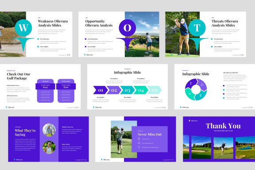Click the Olievura logo on the arrow infographic slide
This screenshot has width=255, height=170.
coord(97,108)
